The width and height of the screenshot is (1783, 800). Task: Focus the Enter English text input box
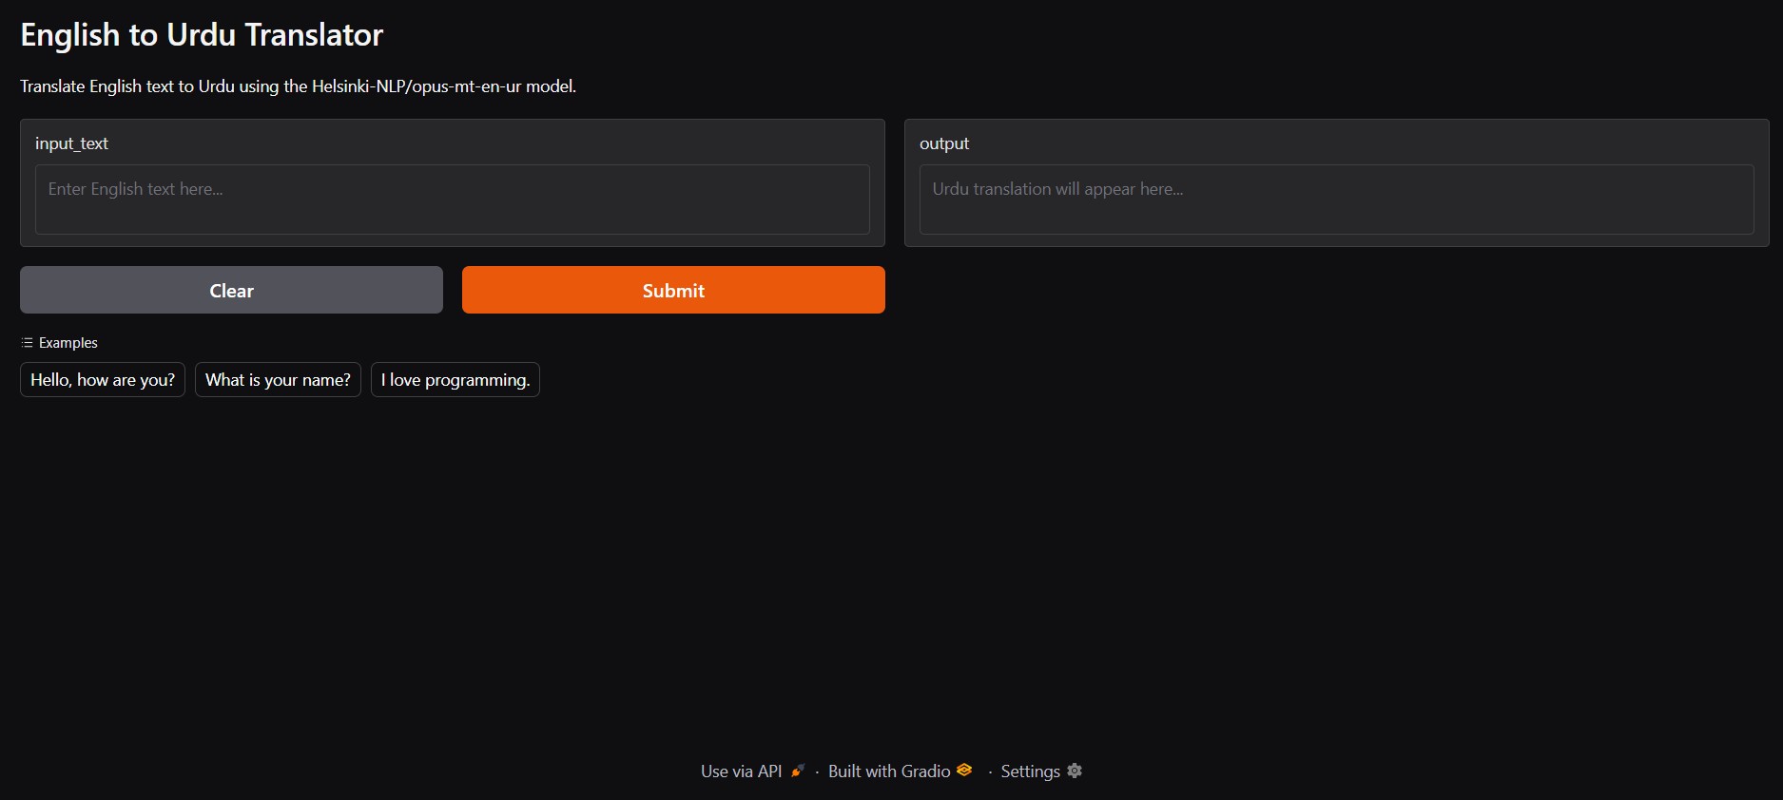coord(452,200)
